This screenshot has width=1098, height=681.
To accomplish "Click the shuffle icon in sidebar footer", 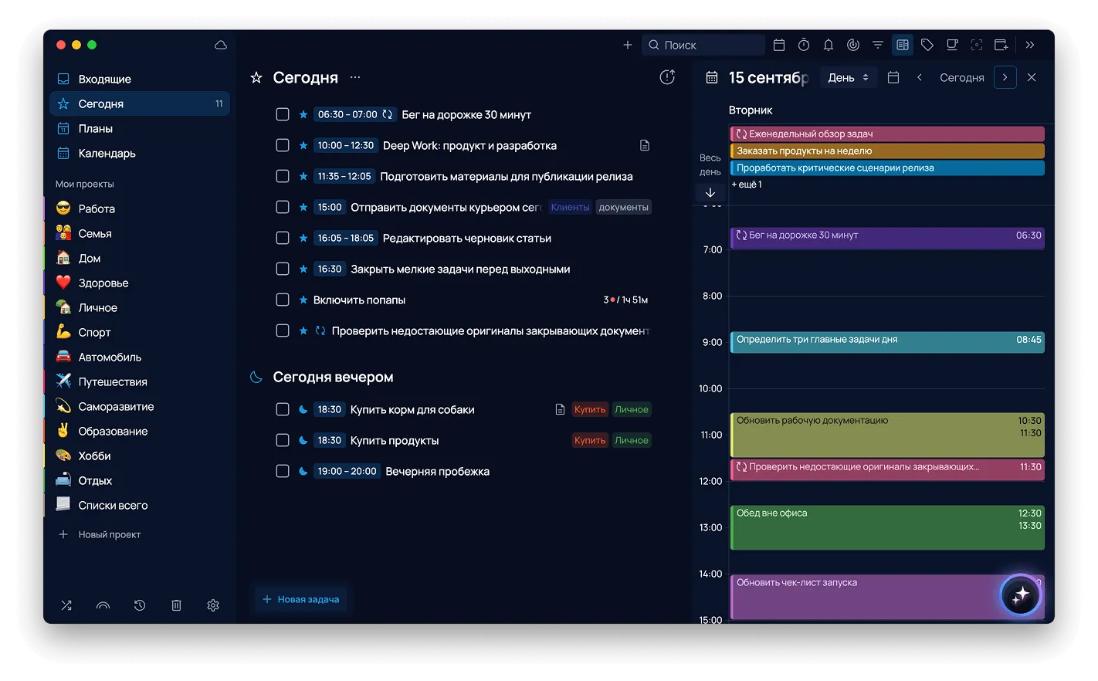I will [x=66, y=605].
